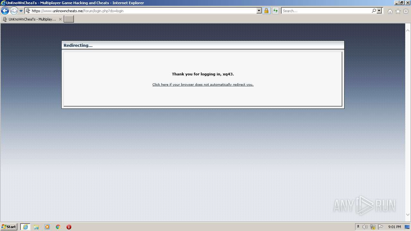
Task: Click the search magnifier icon
Action: tap(374, 11)
